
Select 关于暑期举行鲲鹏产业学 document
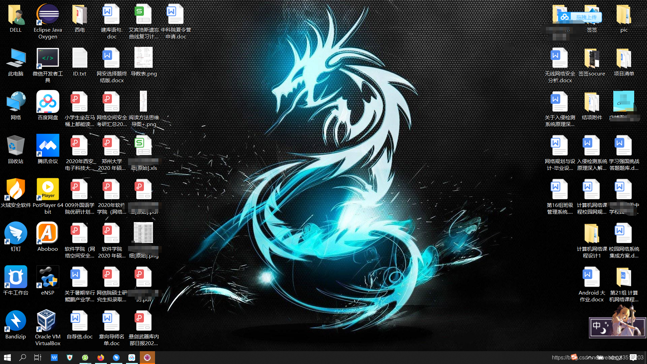[x=80, y=284]
